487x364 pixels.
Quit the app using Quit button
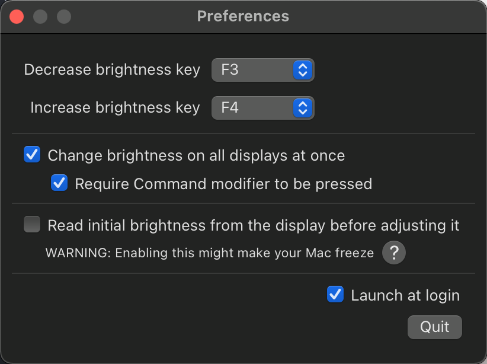pyautogui.click(x=434, y=327)
